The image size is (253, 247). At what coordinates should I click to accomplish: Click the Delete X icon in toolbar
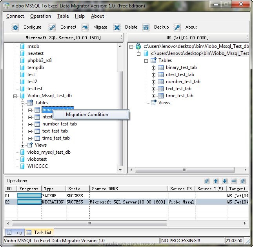click(117, 27)
